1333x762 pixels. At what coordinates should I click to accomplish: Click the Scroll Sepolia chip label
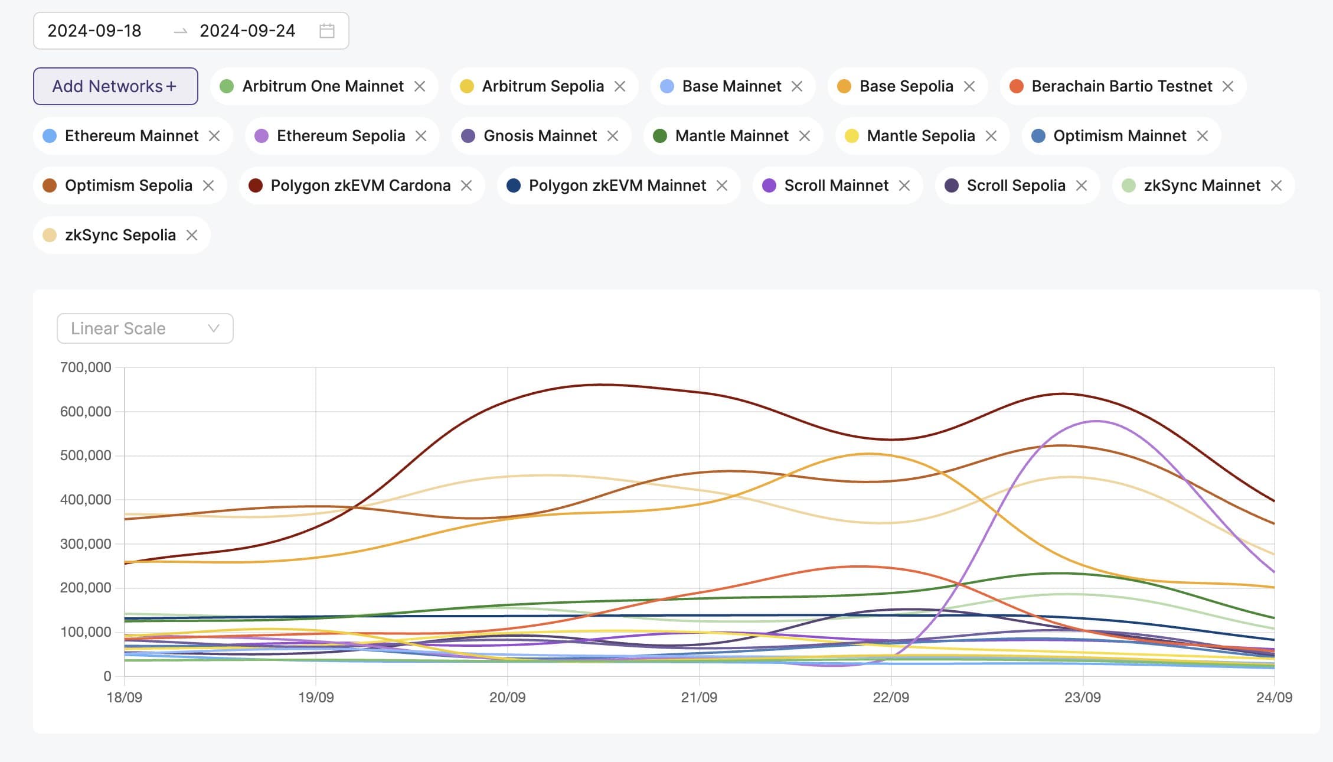pyautogui.click(x=1015, y=185)
